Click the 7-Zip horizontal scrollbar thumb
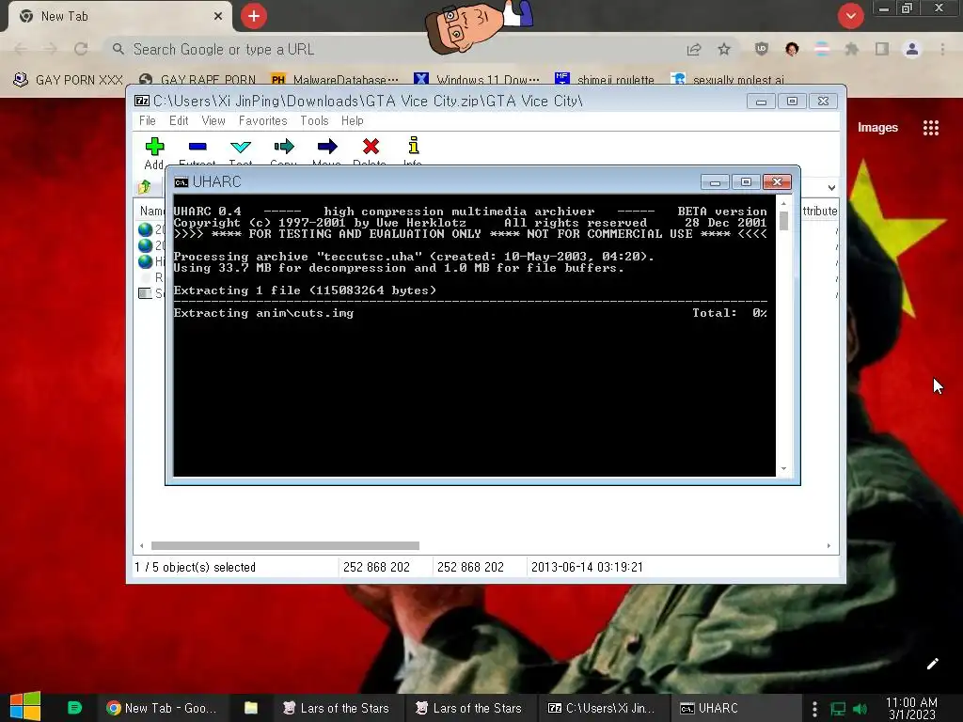963x722 pixels. (285, 546)
